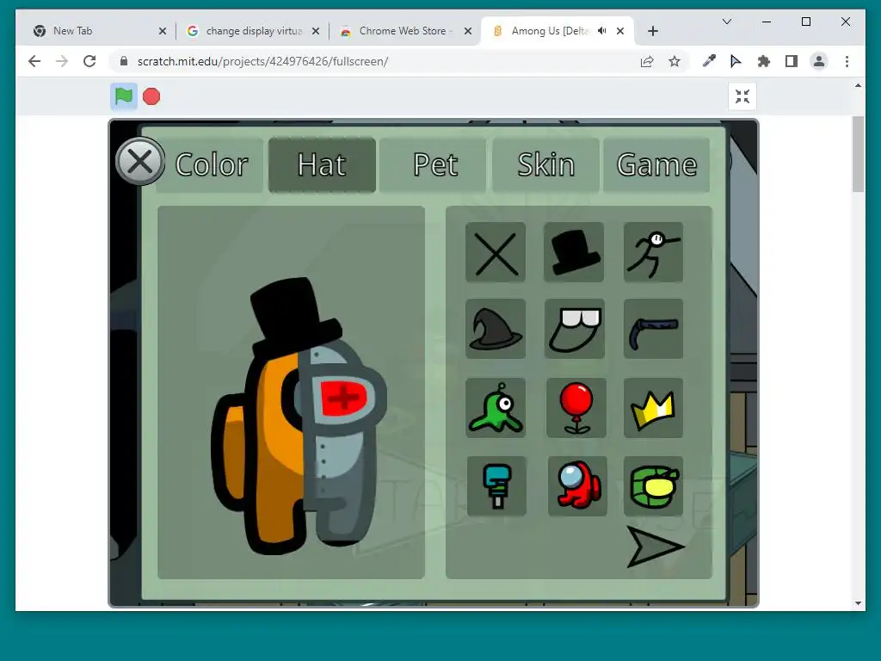
Task: Choose the red balloon hat
Action: [576, 407]
